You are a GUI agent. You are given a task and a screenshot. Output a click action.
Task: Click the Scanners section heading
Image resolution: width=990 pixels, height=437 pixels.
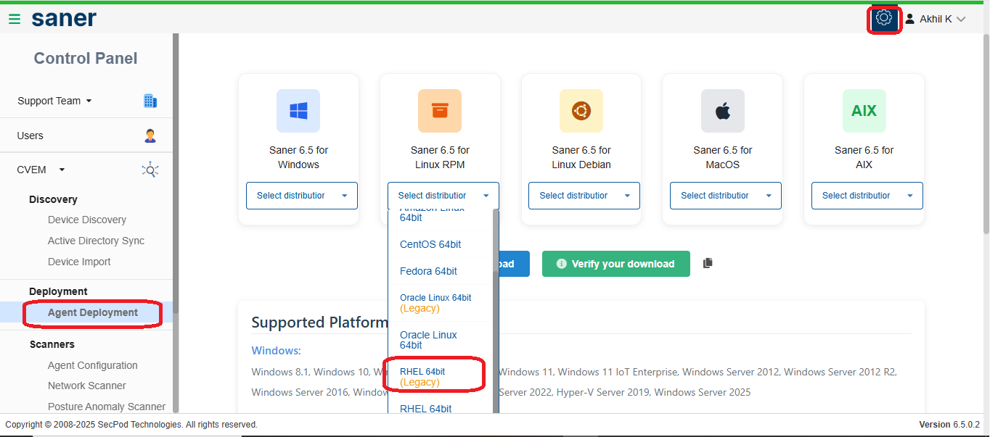[52, 344]
